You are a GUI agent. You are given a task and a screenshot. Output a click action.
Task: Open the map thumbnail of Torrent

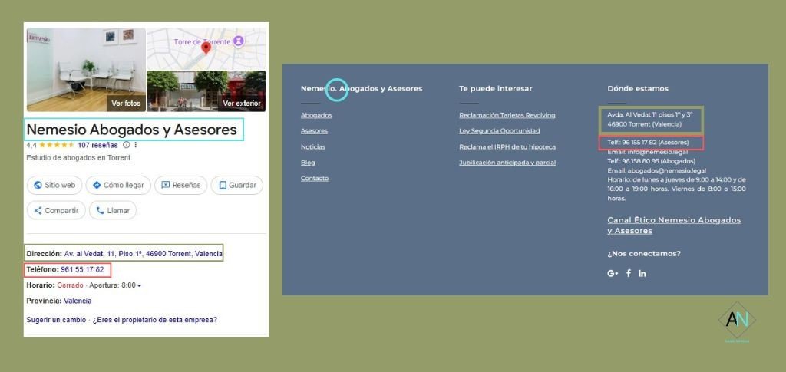click(x=206, y=48)
